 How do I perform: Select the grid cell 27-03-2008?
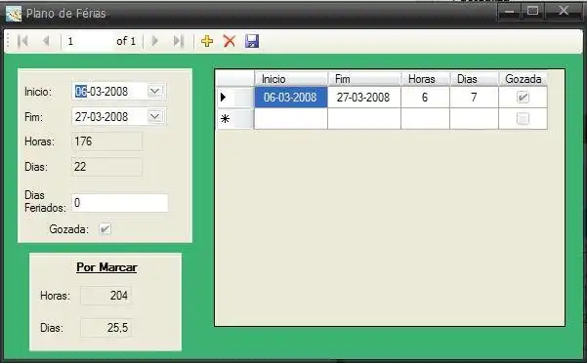364,98
